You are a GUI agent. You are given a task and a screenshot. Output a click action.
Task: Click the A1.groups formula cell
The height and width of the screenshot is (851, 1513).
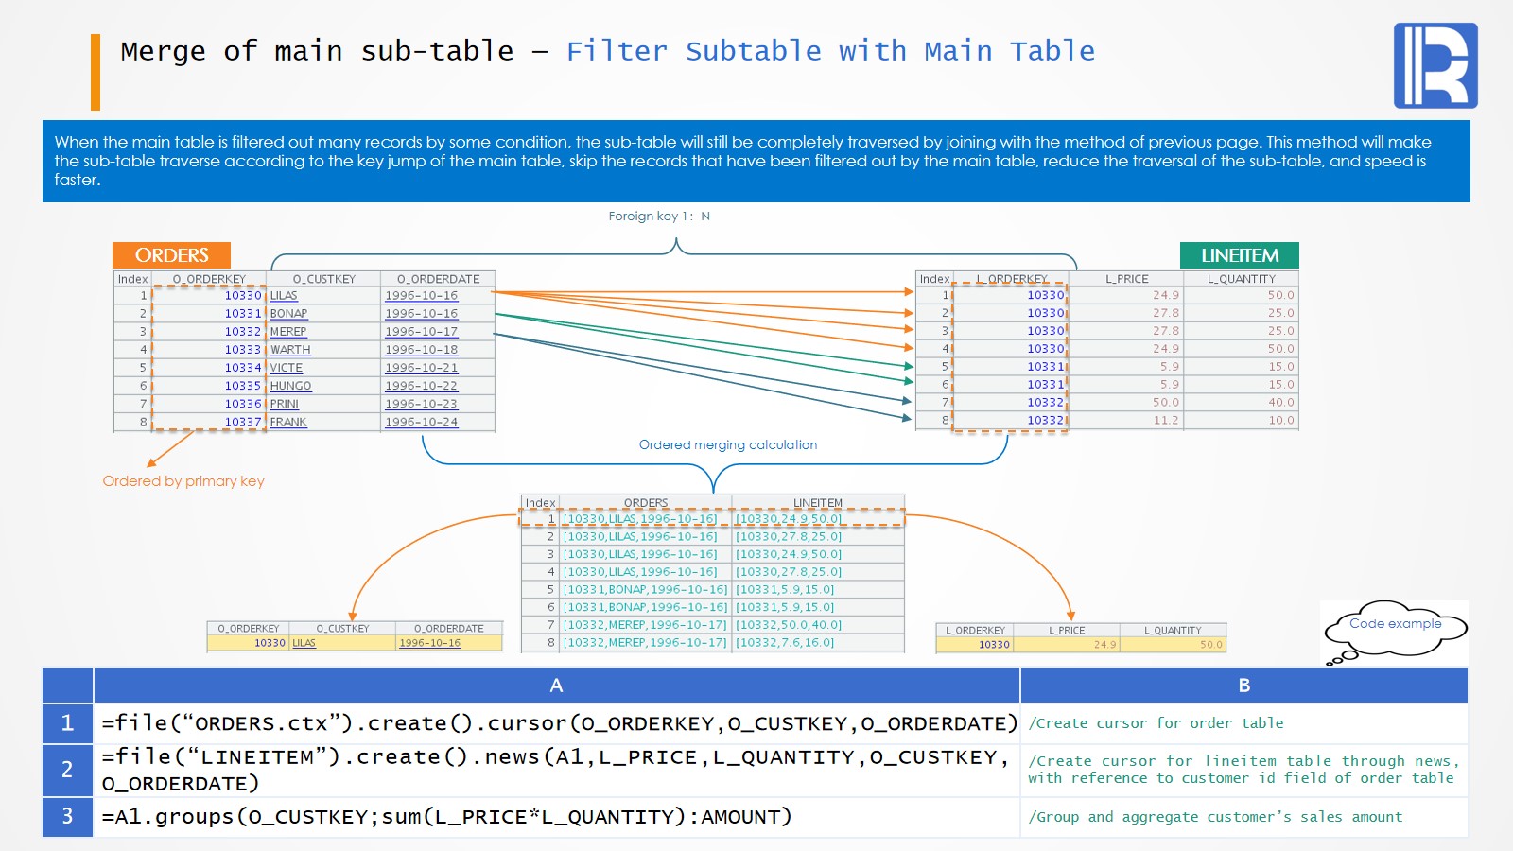coord(556,817)
